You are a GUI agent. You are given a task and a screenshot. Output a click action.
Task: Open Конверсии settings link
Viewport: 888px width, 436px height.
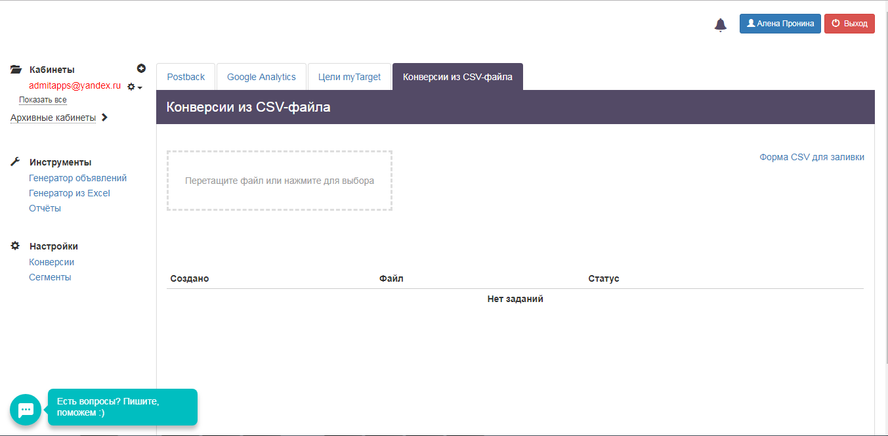51,262
